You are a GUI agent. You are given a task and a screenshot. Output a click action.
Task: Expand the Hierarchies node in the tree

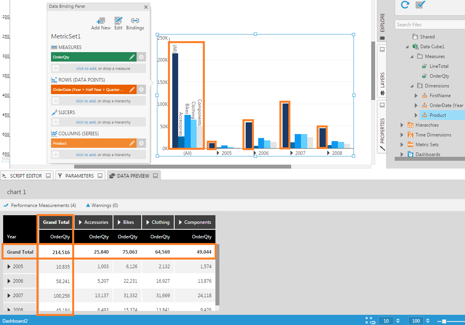coord(401,125)
